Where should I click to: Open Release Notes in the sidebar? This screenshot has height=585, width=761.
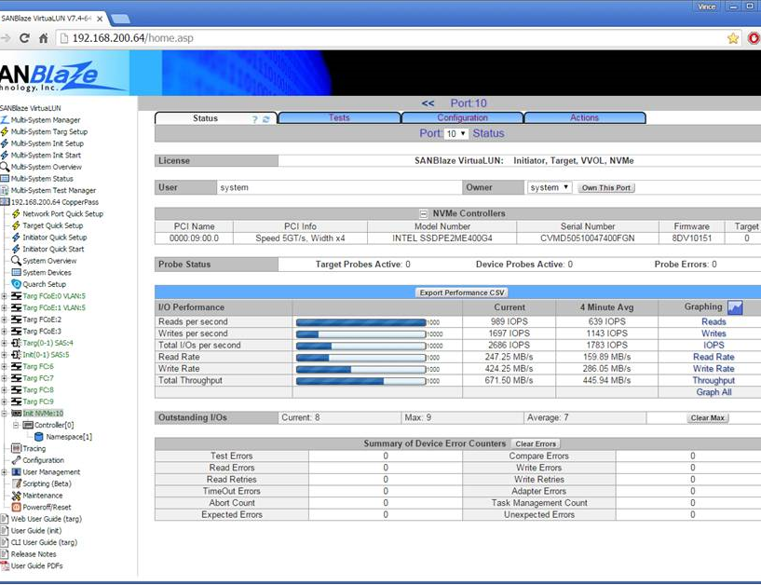[x=34, y=554]
